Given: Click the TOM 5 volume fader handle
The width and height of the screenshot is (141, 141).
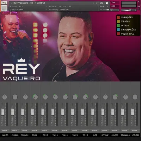Looking at the screenshot, I should click(73, 112).
